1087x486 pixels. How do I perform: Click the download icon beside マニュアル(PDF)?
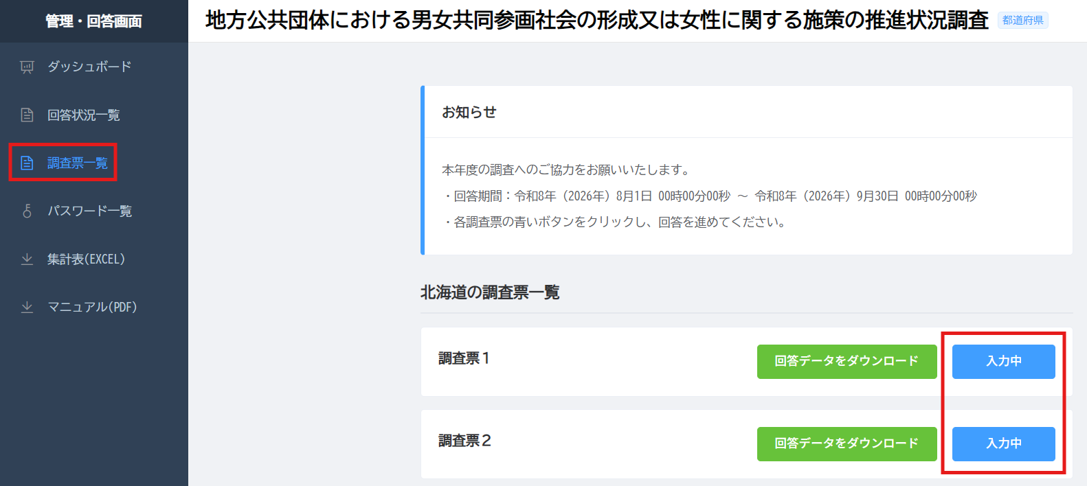coord(27,307)
